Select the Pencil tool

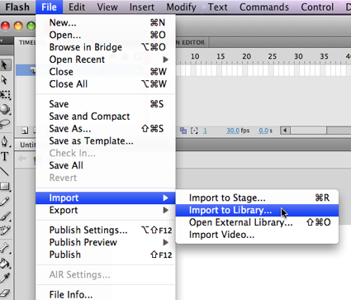(x=5, y=202)
